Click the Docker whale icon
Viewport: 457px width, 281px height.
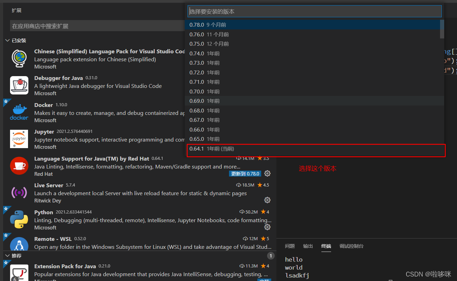click(19, 112)
